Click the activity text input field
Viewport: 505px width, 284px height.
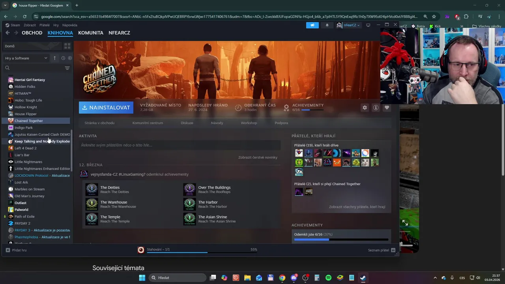coord(180,145)
